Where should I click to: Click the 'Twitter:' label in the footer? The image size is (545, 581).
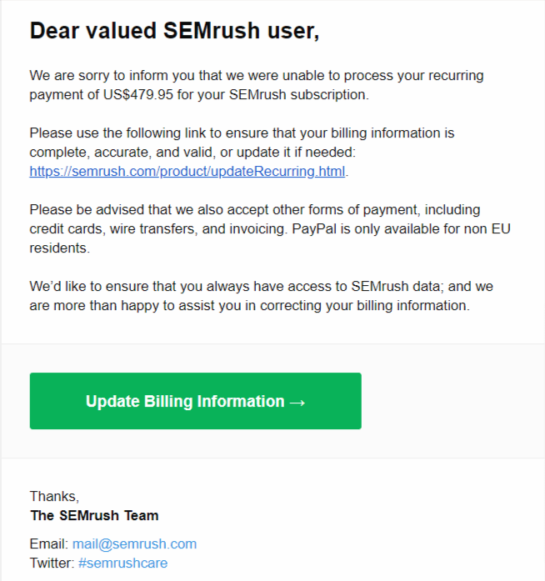(x=52, y=563)
